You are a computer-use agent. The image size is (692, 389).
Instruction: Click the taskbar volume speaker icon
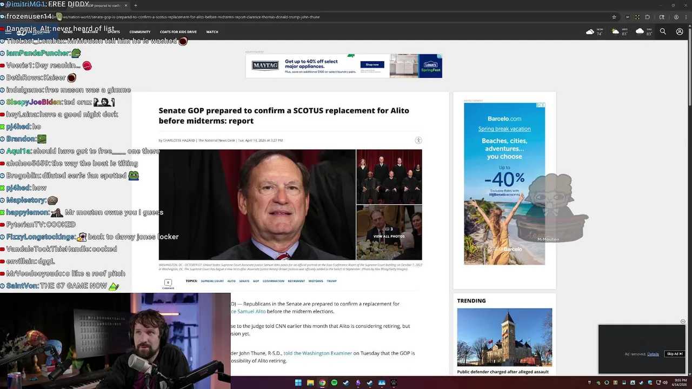point(664,383)
